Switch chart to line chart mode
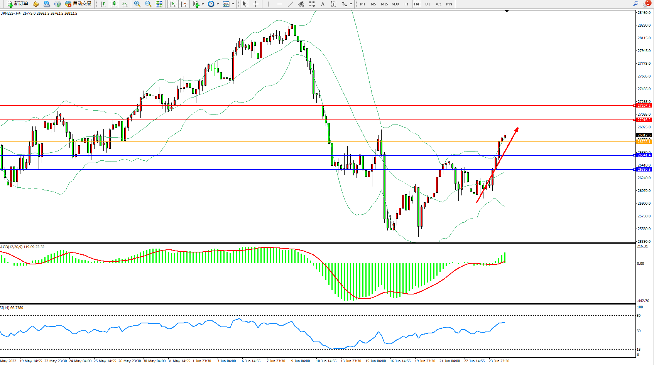This screenshot has height=365, width=654. 125,4
